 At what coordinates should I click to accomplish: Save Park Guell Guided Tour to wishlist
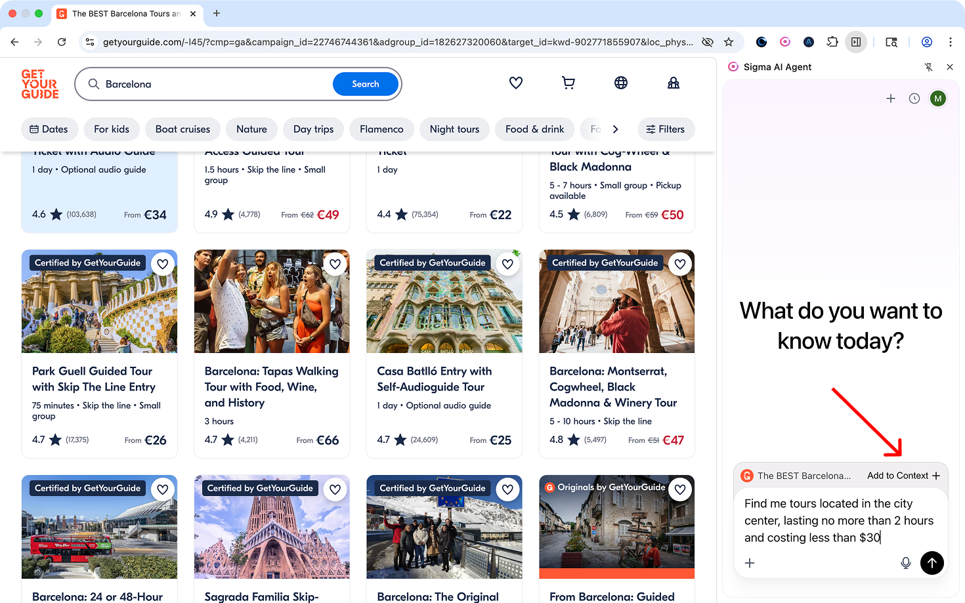click(163, 264)
